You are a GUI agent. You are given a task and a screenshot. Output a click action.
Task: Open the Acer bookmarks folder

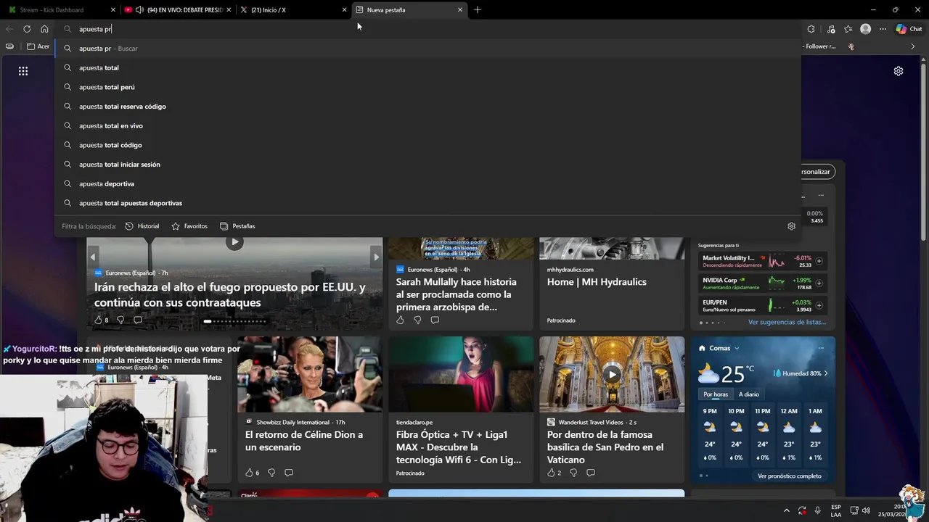(38, 46)
